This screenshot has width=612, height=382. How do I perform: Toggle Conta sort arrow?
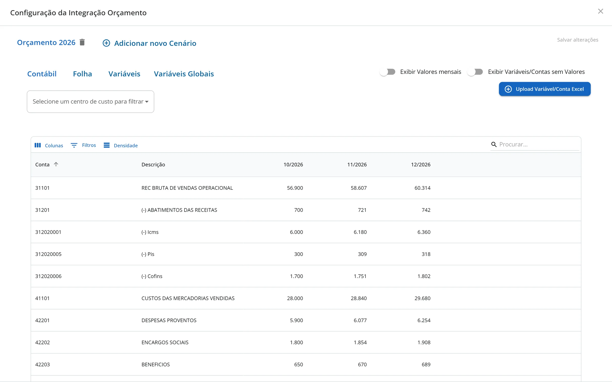[x=56, y=164]
